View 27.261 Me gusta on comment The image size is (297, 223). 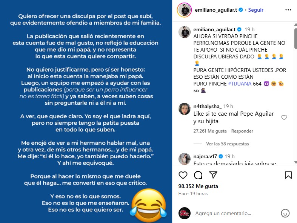point(210,131)
